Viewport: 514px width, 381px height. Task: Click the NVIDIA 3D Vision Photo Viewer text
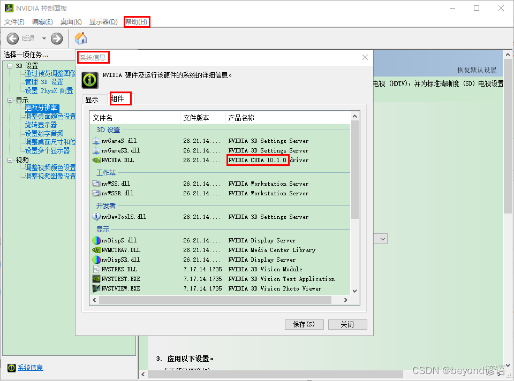[x=275, y=288]
